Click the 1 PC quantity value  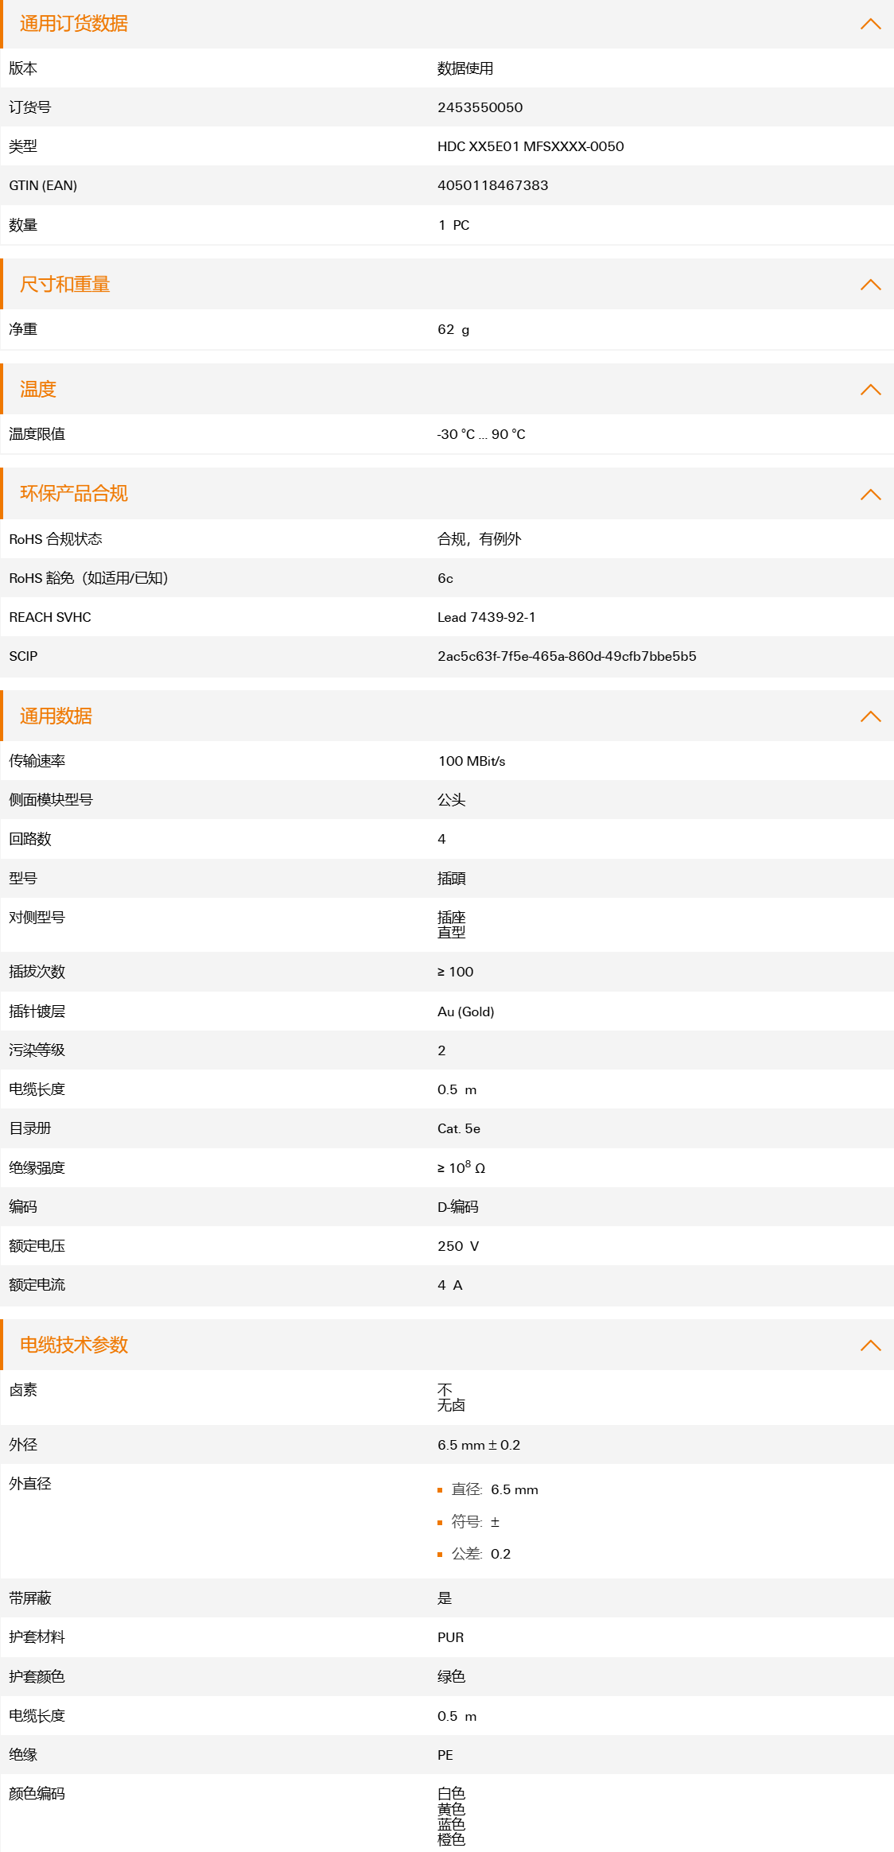point(453,225)
